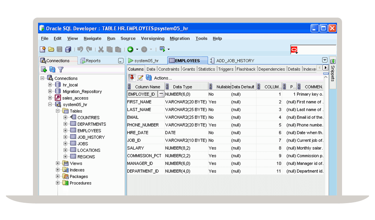Switch to the ADD_JOB_HISTORY document tab
This screenshot has height=220, width=375.
pos(232,61)
